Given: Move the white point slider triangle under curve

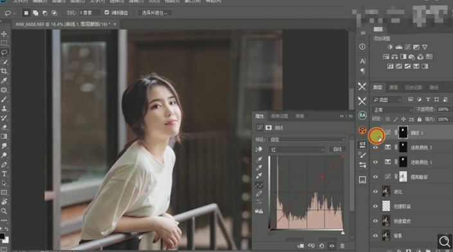Looking at the screenshot, I should click(342, 232).
